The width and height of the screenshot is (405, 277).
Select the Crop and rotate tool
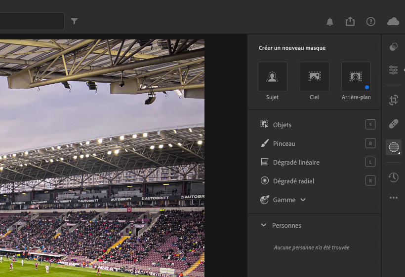click(x=393, y=100)
